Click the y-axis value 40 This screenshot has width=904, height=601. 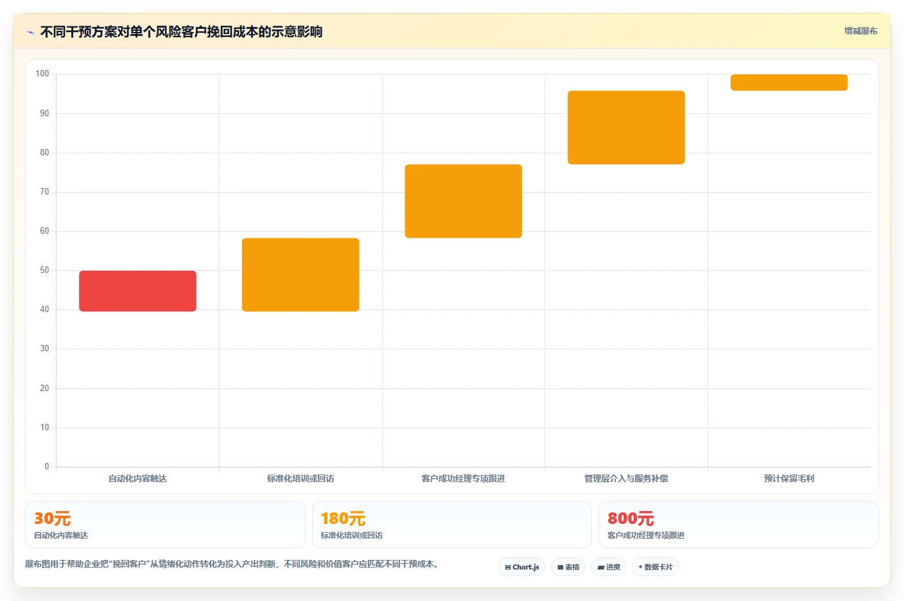pos(44,309)
